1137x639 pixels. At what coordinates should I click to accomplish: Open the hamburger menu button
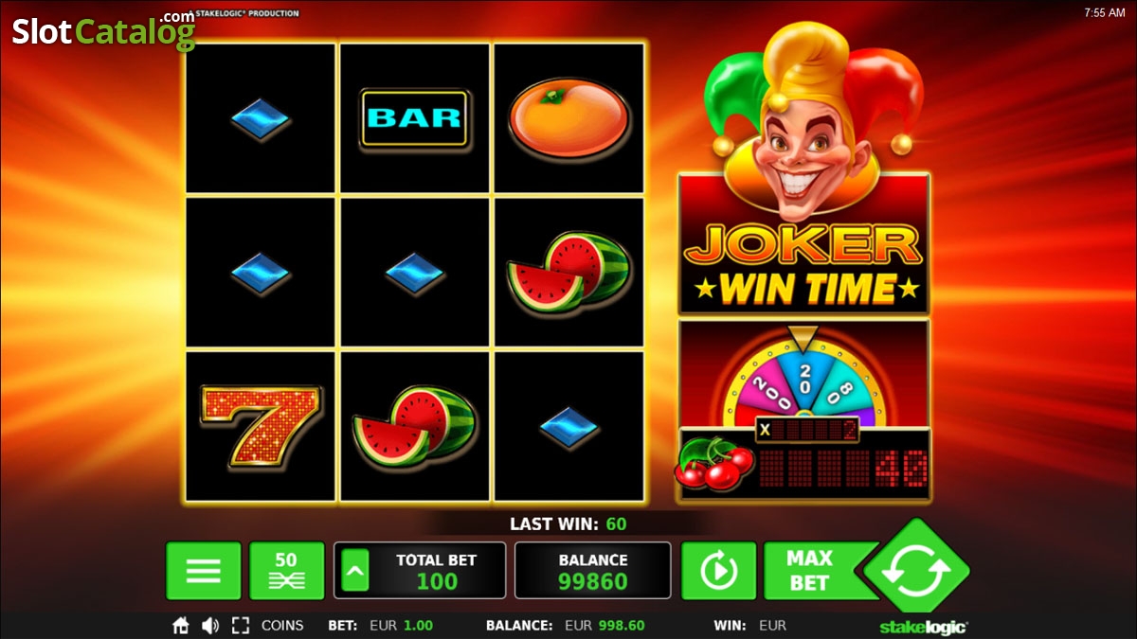[x=203, y=571]
